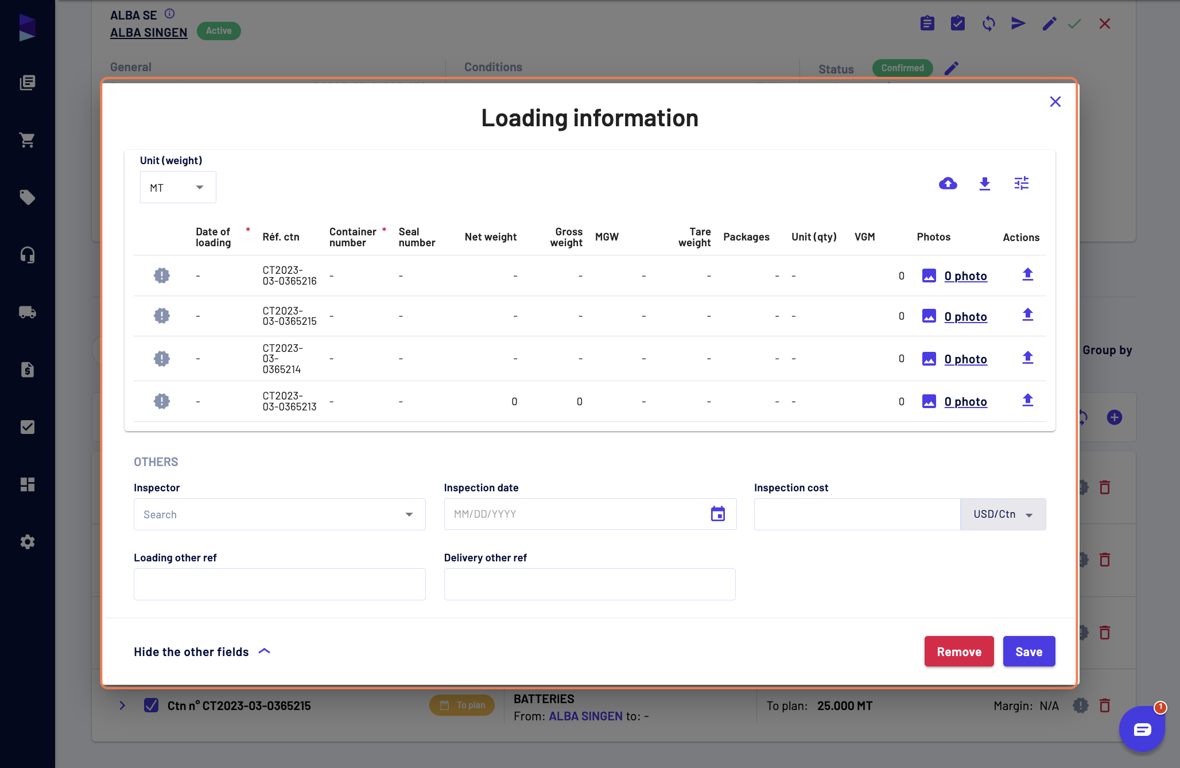Click the info icon next to ALBA SE

(x=169, y=14)
